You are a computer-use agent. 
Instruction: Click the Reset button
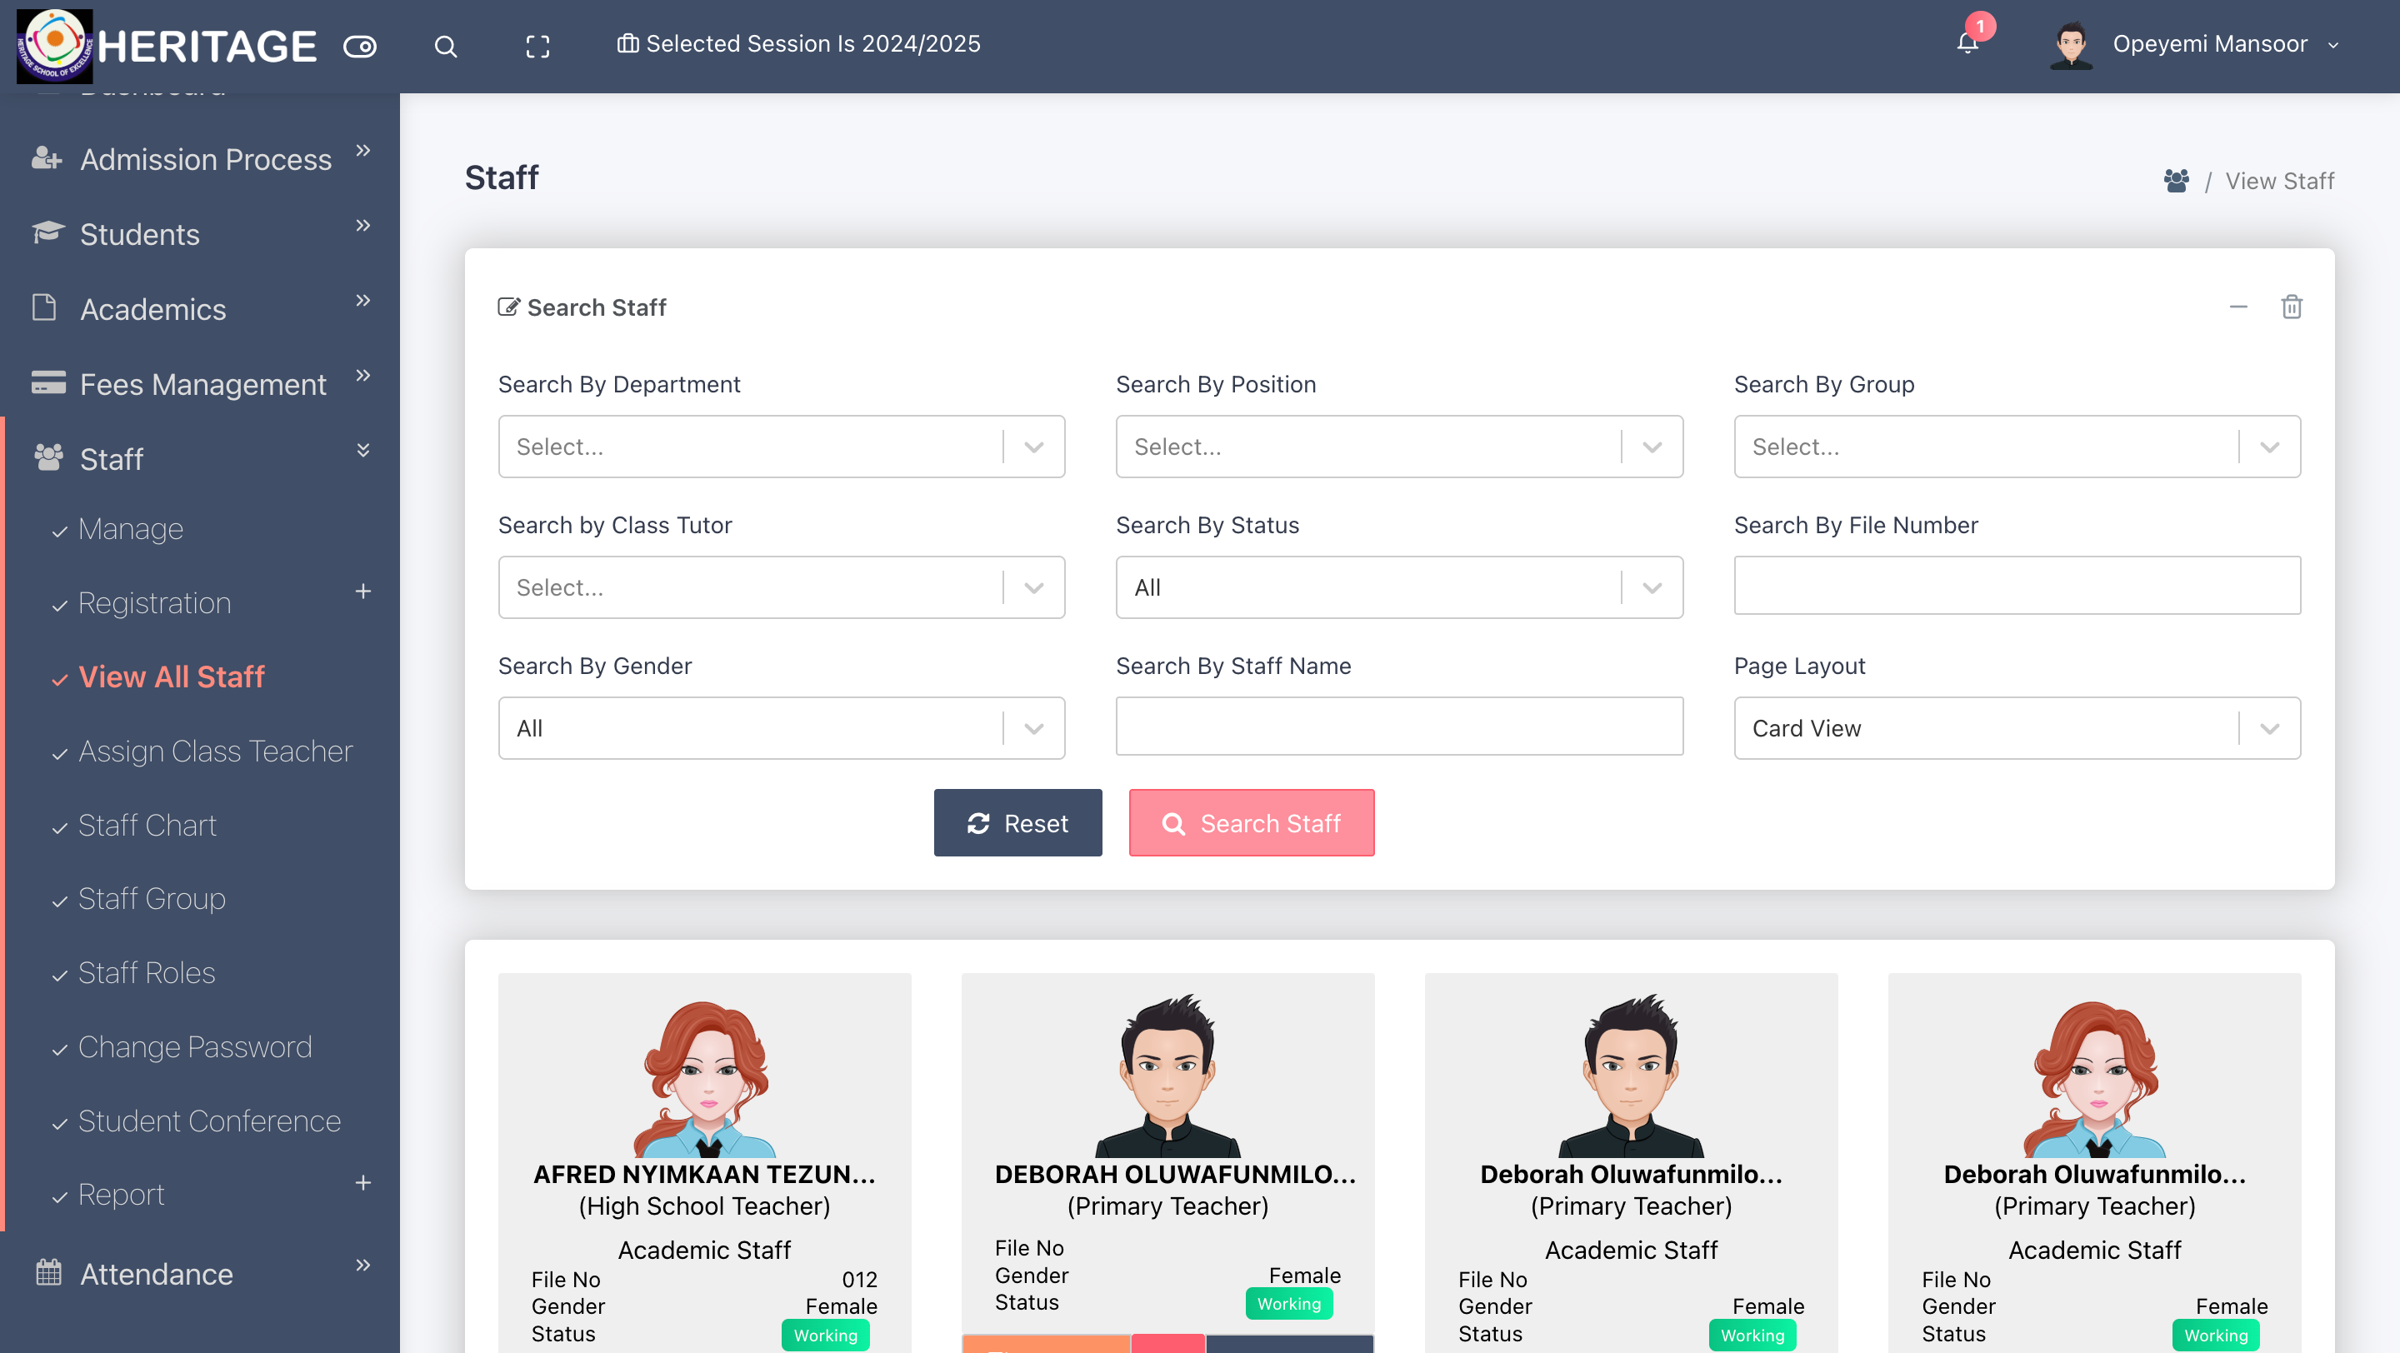(x=1017, y=823)
